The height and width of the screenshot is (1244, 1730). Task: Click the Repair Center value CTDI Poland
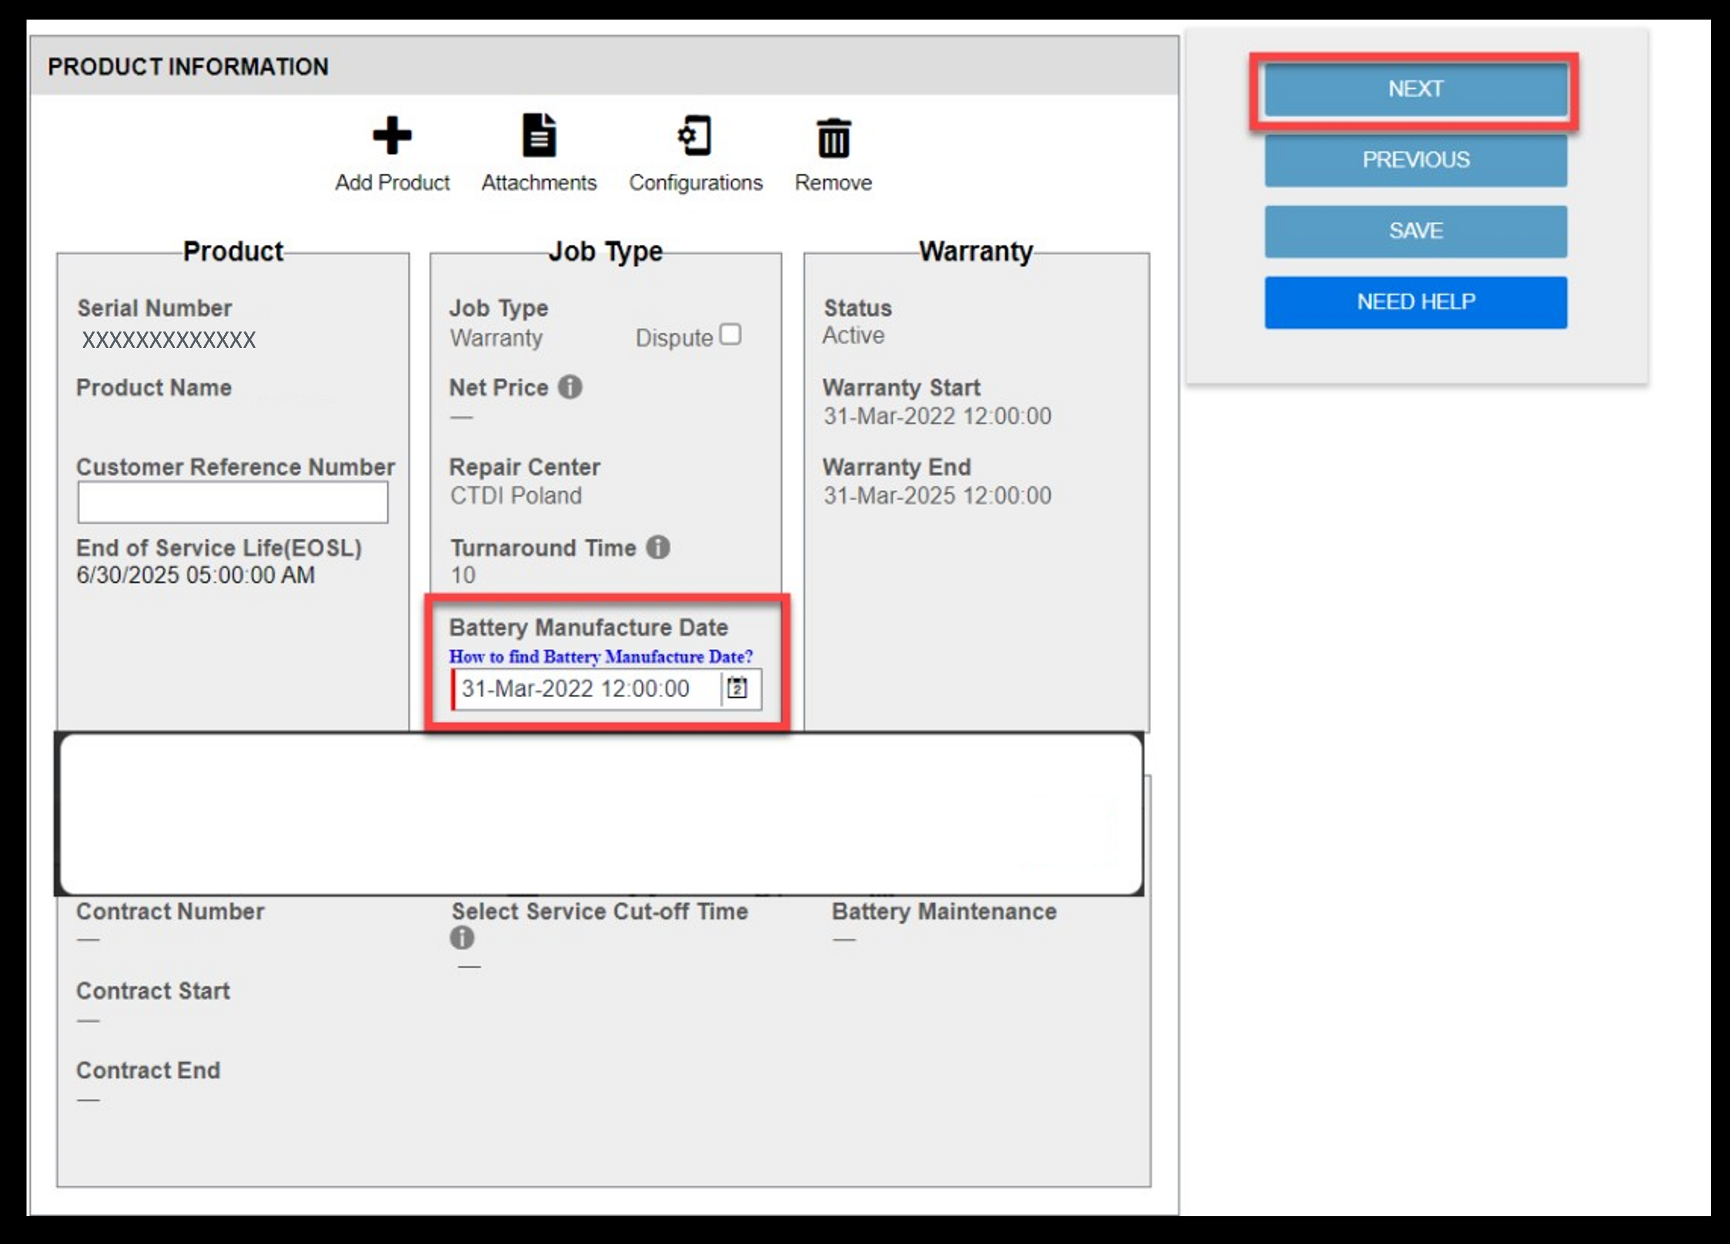click(516, 496)
